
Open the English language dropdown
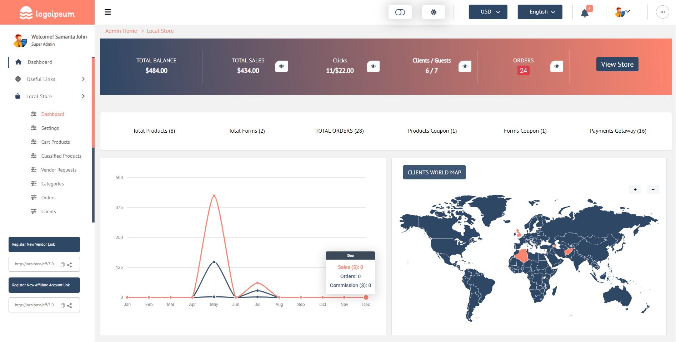click(x=540, y=12)
